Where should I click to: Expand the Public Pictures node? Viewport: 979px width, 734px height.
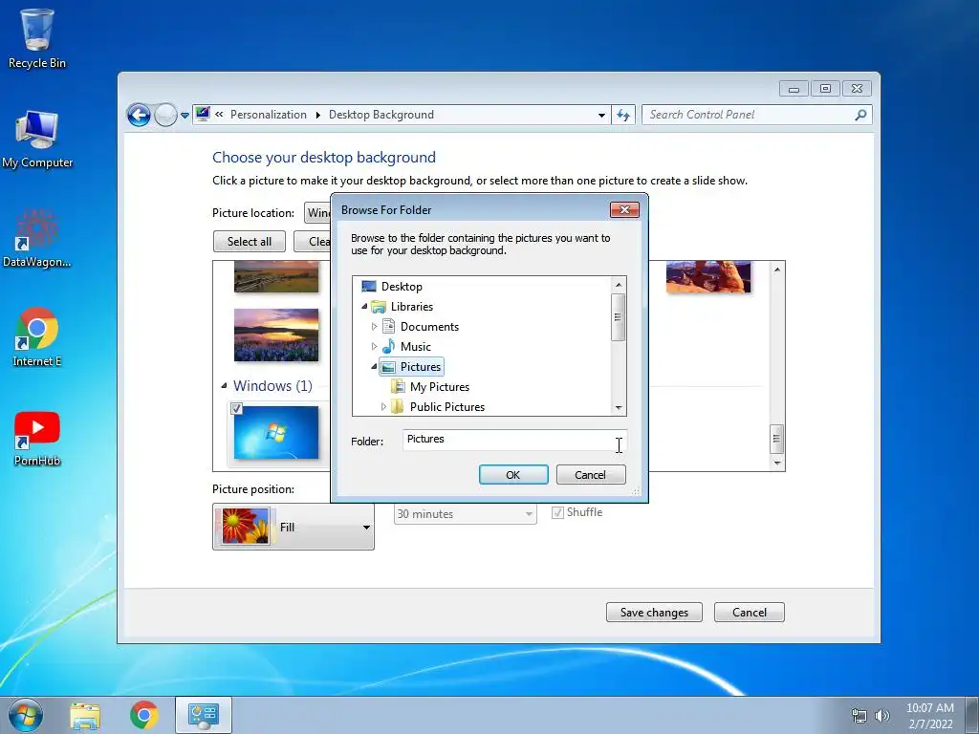click(x=383, y=407)
